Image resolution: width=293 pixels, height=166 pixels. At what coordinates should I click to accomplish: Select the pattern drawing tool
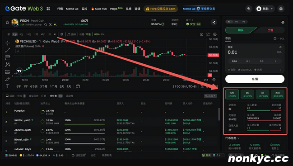click(8, 65)
